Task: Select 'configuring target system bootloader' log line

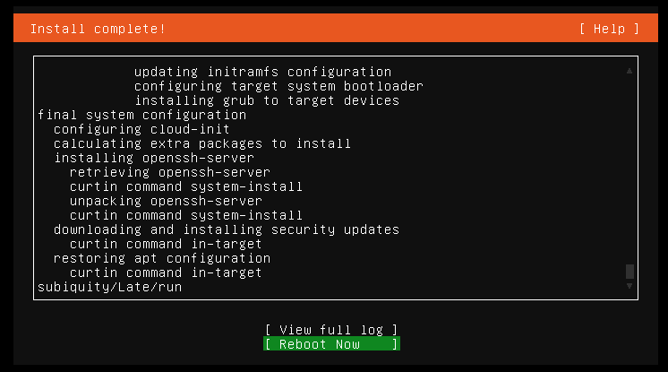Action: pyautogui.click(x=278, y=86)
